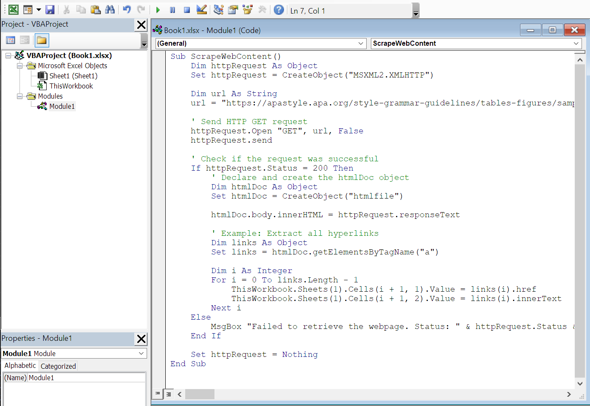This screenshot has height=406, width=590.
Task: Select the Alphabetic properties tab
Action: [x=19, y=366]
